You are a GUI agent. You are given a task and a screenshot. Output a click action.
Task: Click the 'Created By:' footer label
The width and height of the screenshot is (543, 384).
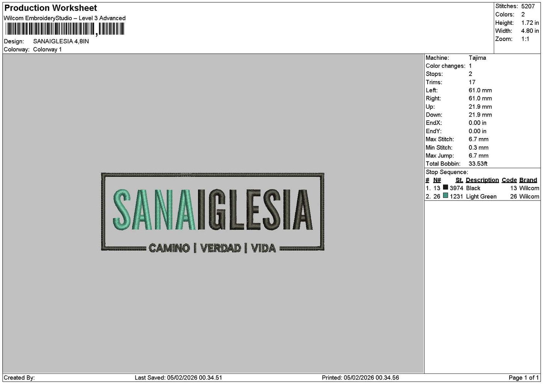click(x=19, y=378)
